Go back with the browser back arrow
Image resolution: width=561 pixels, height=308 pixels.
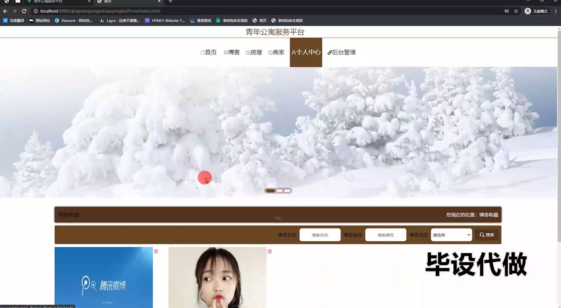click(5, 11)
